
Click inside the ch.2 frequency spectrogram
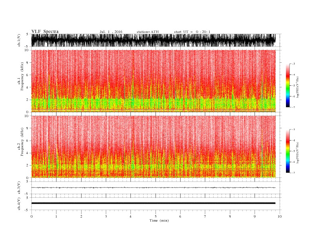(x=154, y=147)
